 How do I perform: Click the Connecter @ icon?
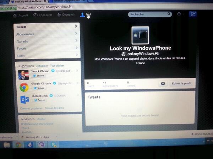click(35, 15)
